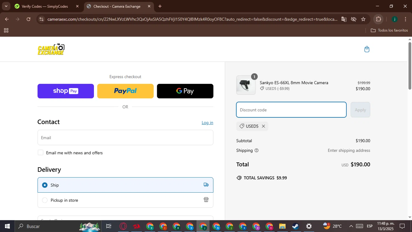This screenshot has width=412, height=232.
Task: Pay with Shop Pay button
Action: 66,91
